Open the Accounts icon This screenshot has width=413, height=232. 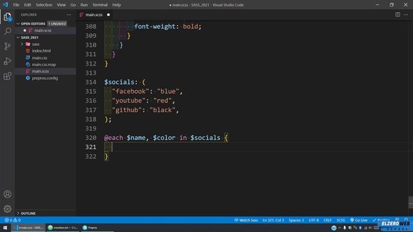[7, 194]
